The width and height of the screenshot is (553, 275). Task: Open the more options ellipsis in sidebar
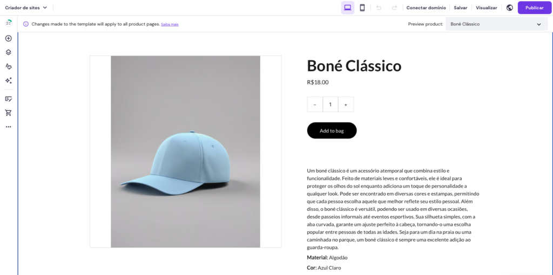tap(8, 127)
